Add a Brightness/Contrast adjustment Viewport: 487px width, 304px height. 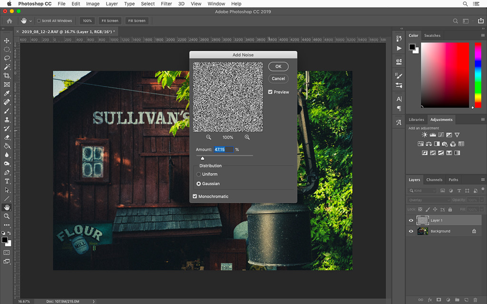(x=424, y=134)
